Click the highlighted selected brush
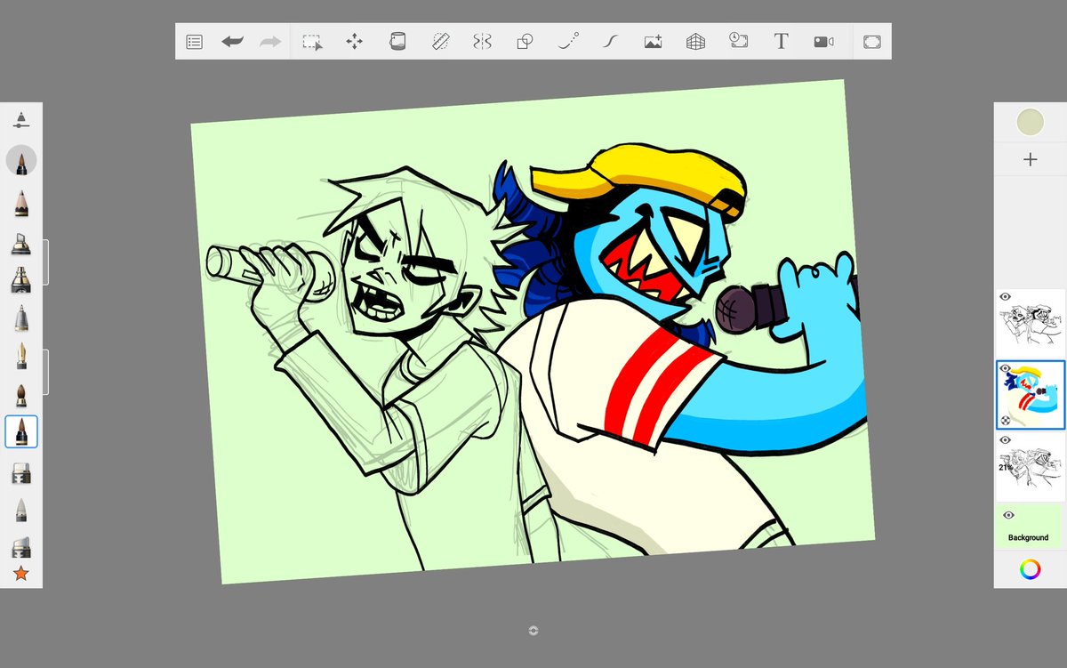This screenshot has height=668, width=1067. click(x=21, y=431)
